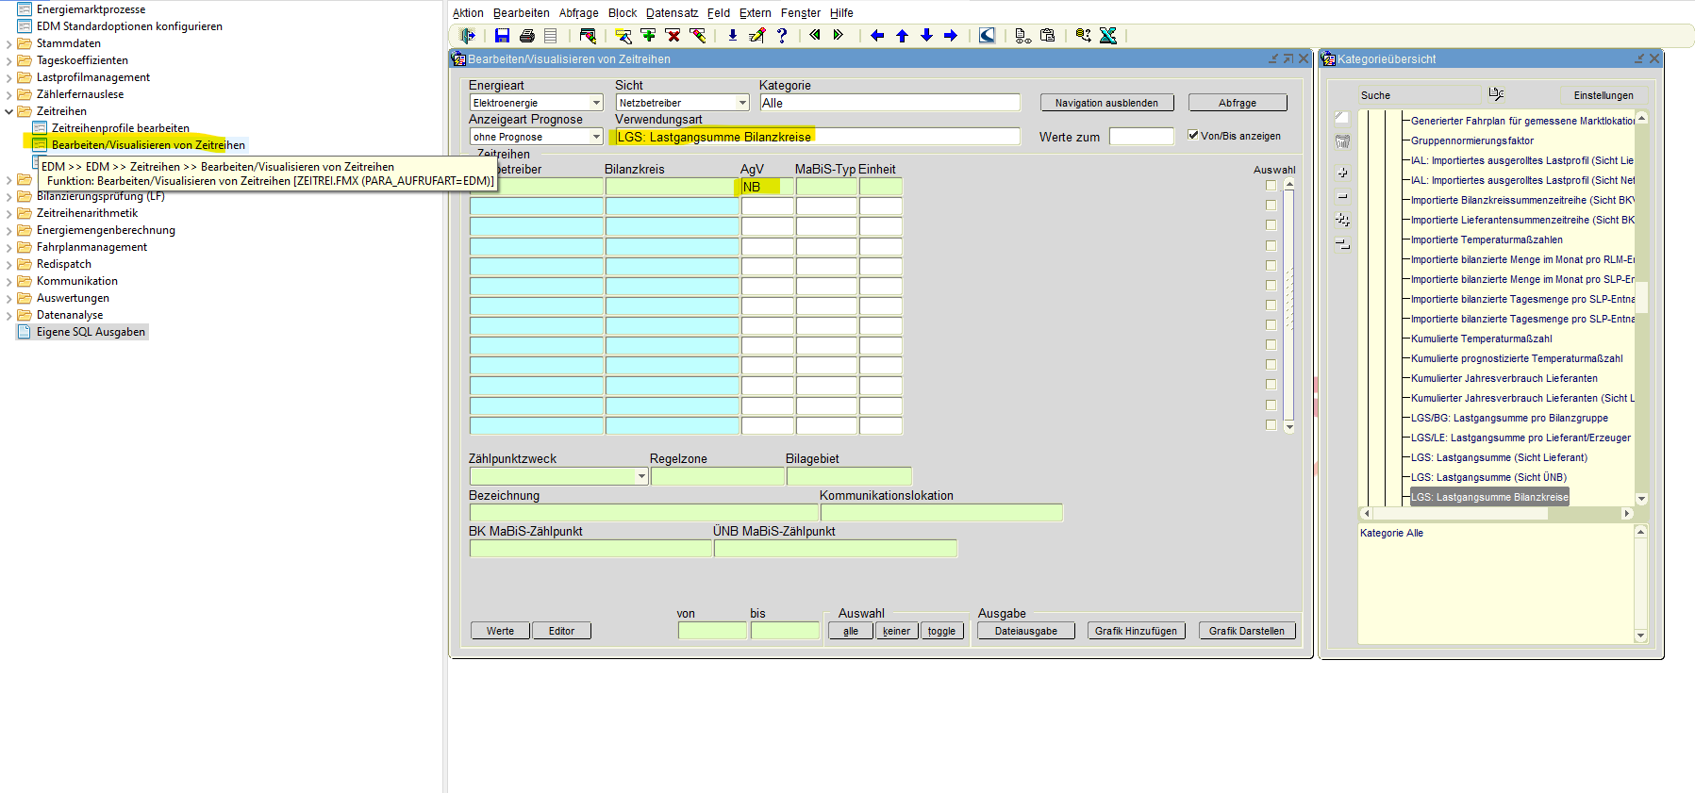Open the Sicht Netzbetreiber dropdown

[742, 103]
